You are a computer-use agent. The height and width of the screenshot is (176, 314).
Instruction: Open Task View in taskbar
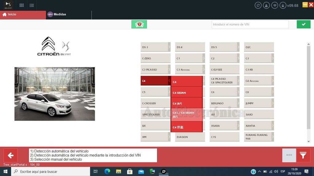click(96, 171)
